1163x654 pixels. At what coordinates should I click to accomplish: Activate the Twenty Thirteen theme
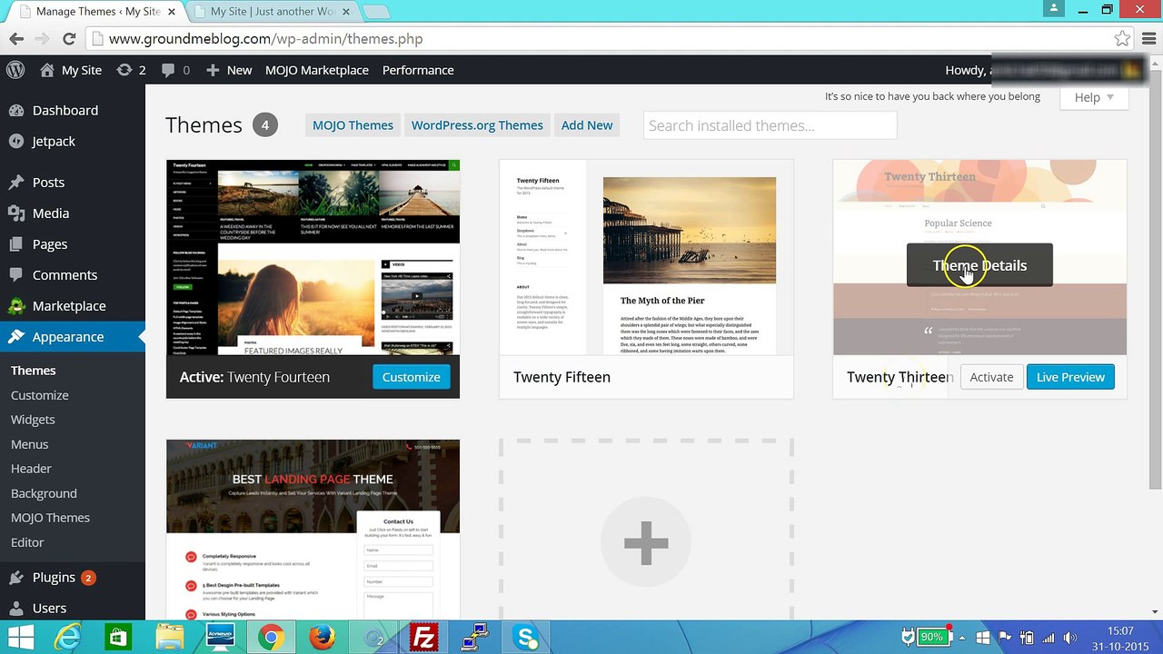pos(991,377)
